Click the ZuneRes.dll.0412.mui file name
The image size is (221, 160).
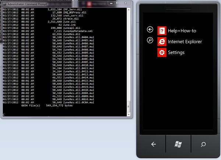tap(79, 71)
